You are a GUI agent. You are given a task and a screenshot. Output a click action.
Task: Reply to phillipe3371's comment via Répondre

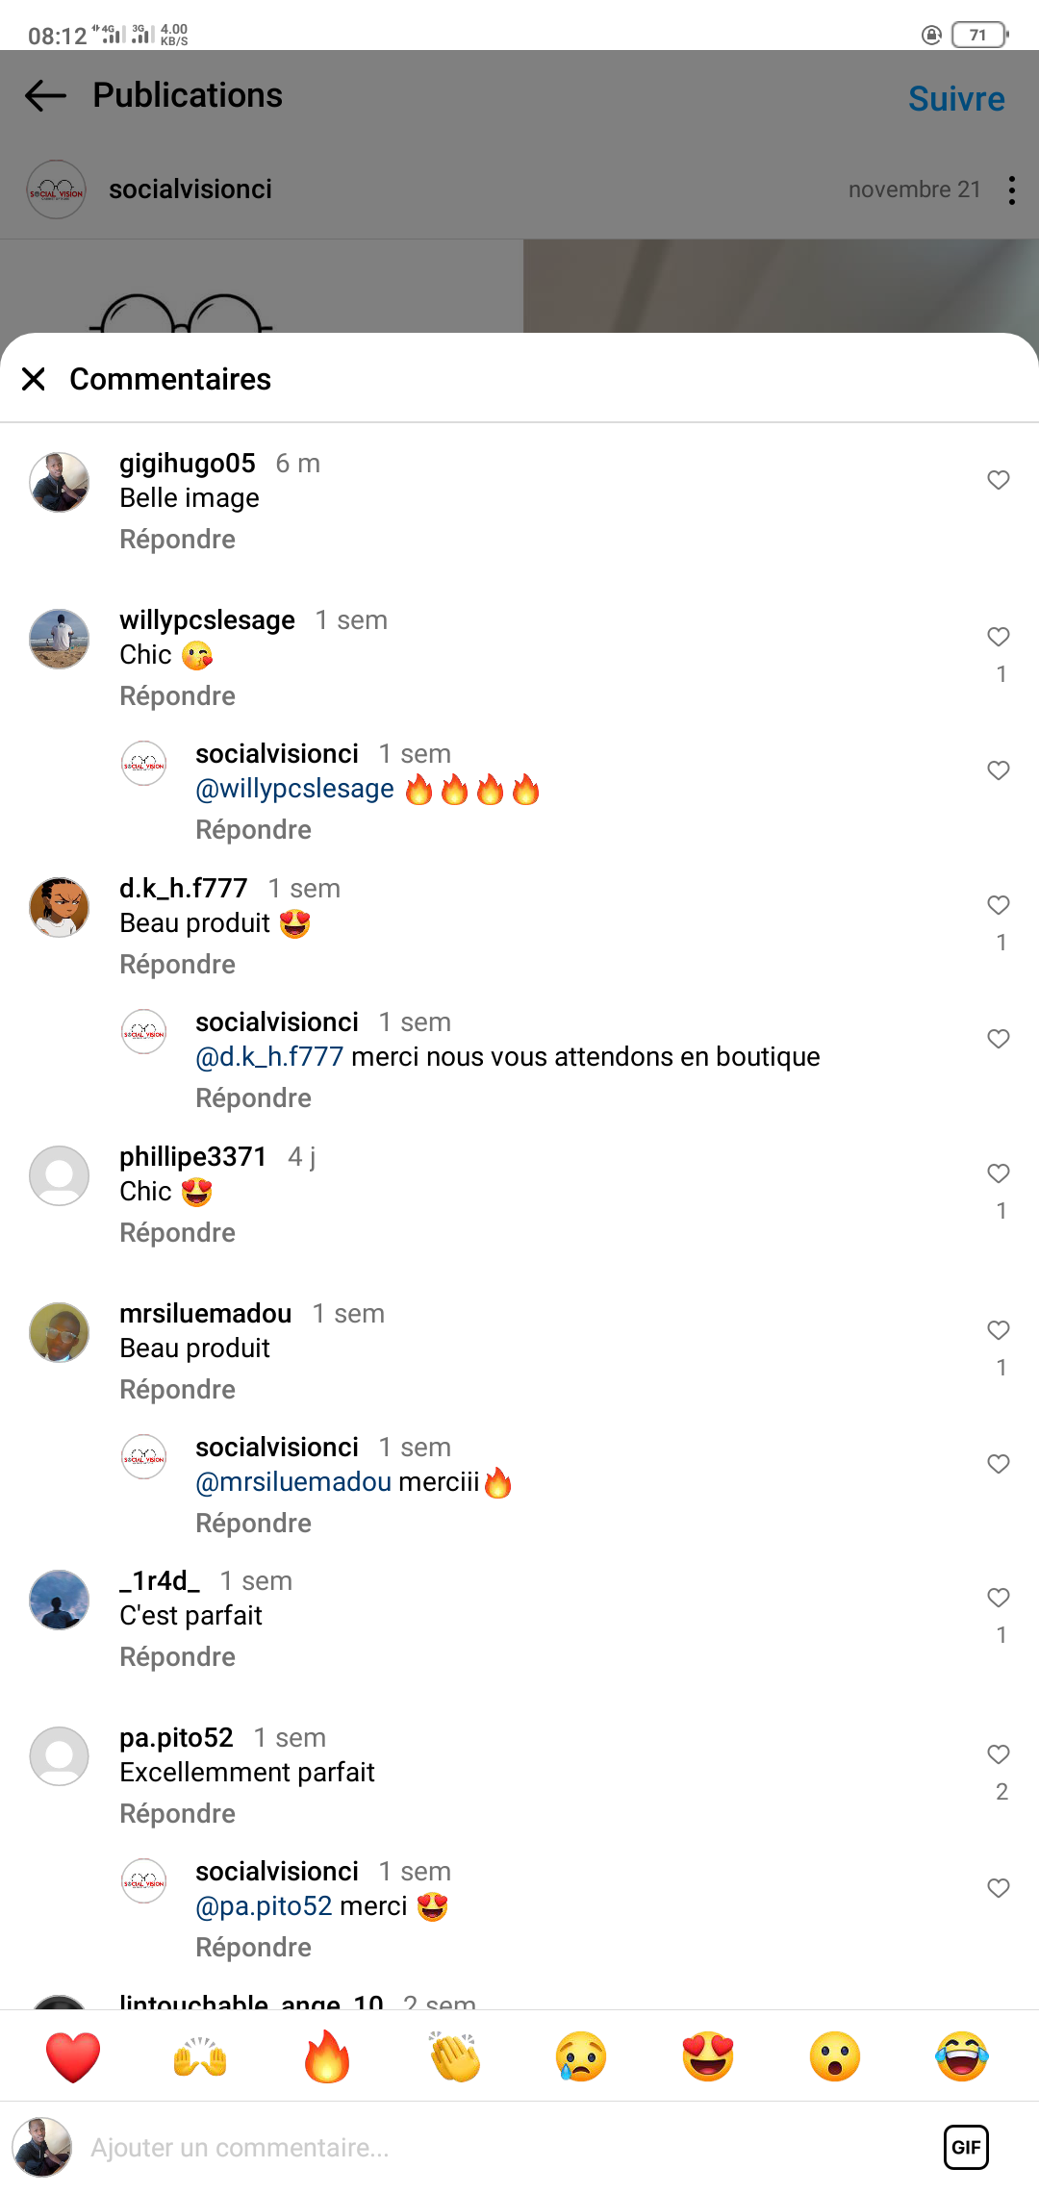coord(177,1233)
